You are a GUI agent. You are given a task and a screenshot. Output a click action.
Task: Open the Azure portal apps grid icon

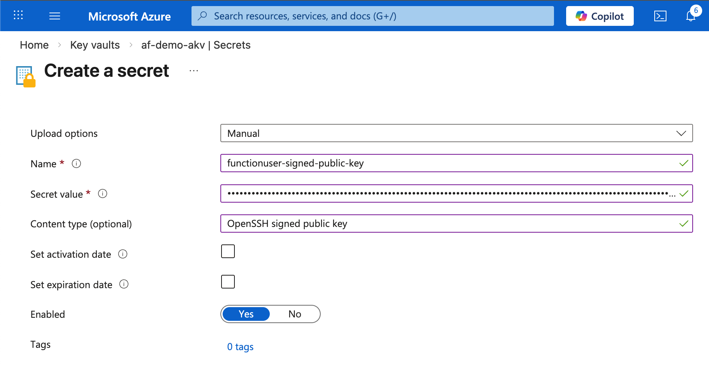[18, 15]
